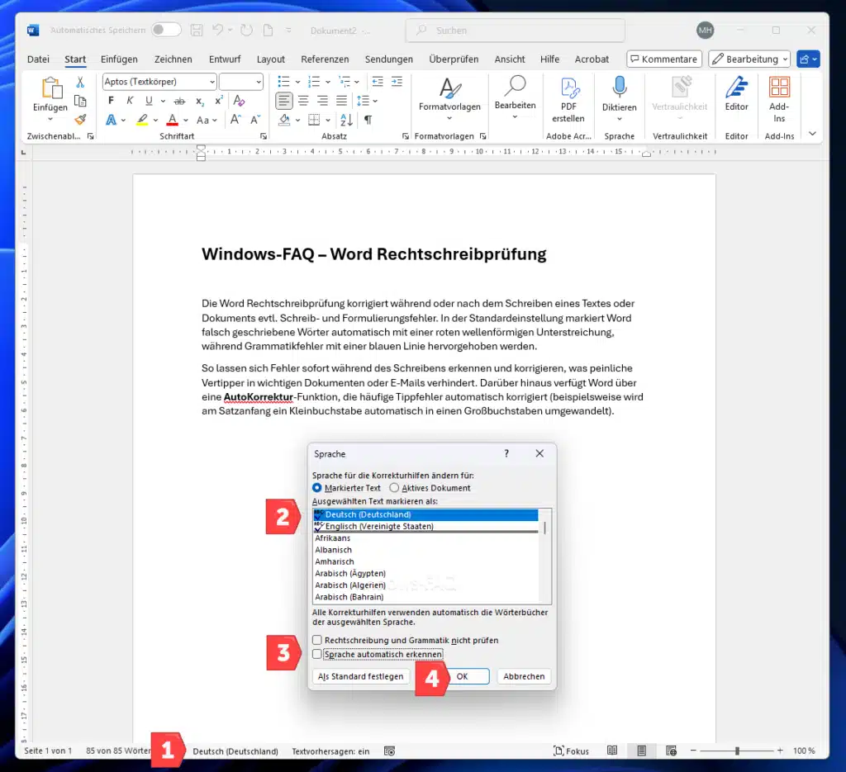Open the Aptos font name dropdown
846x772 pixels.
click(212, 82)
